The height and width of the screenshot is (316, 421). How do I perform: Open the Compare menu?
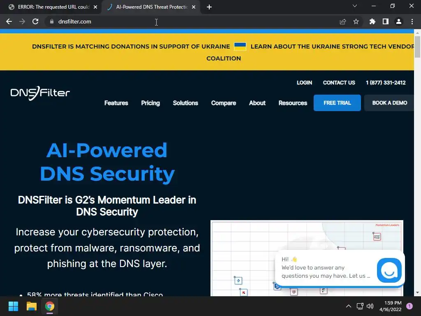[223, 103]
